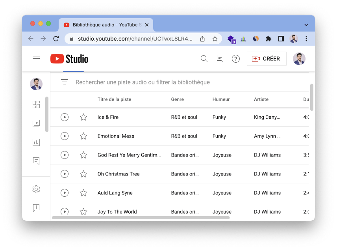Favorite the Oh Christmas Tree track
Screen dimensions: 337x250
tap(83, 174)
